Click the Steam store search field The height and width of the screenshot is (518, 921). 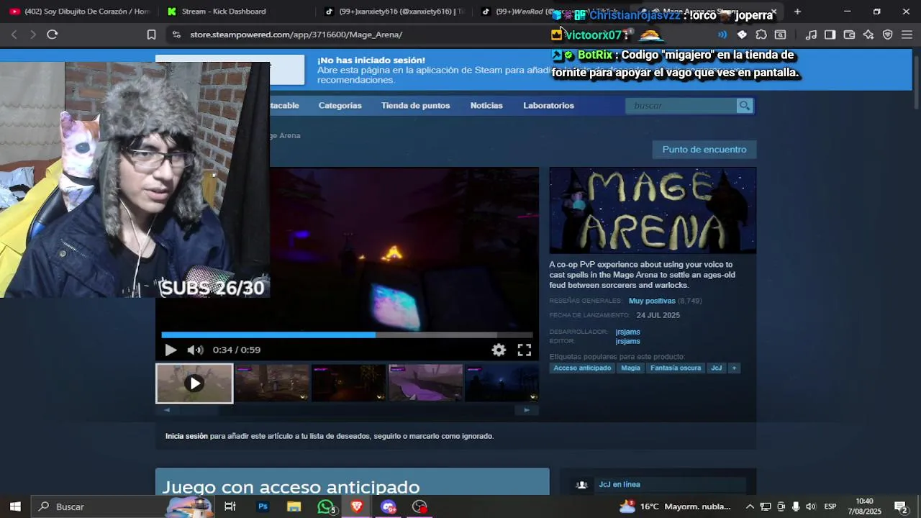pos(681,106)
